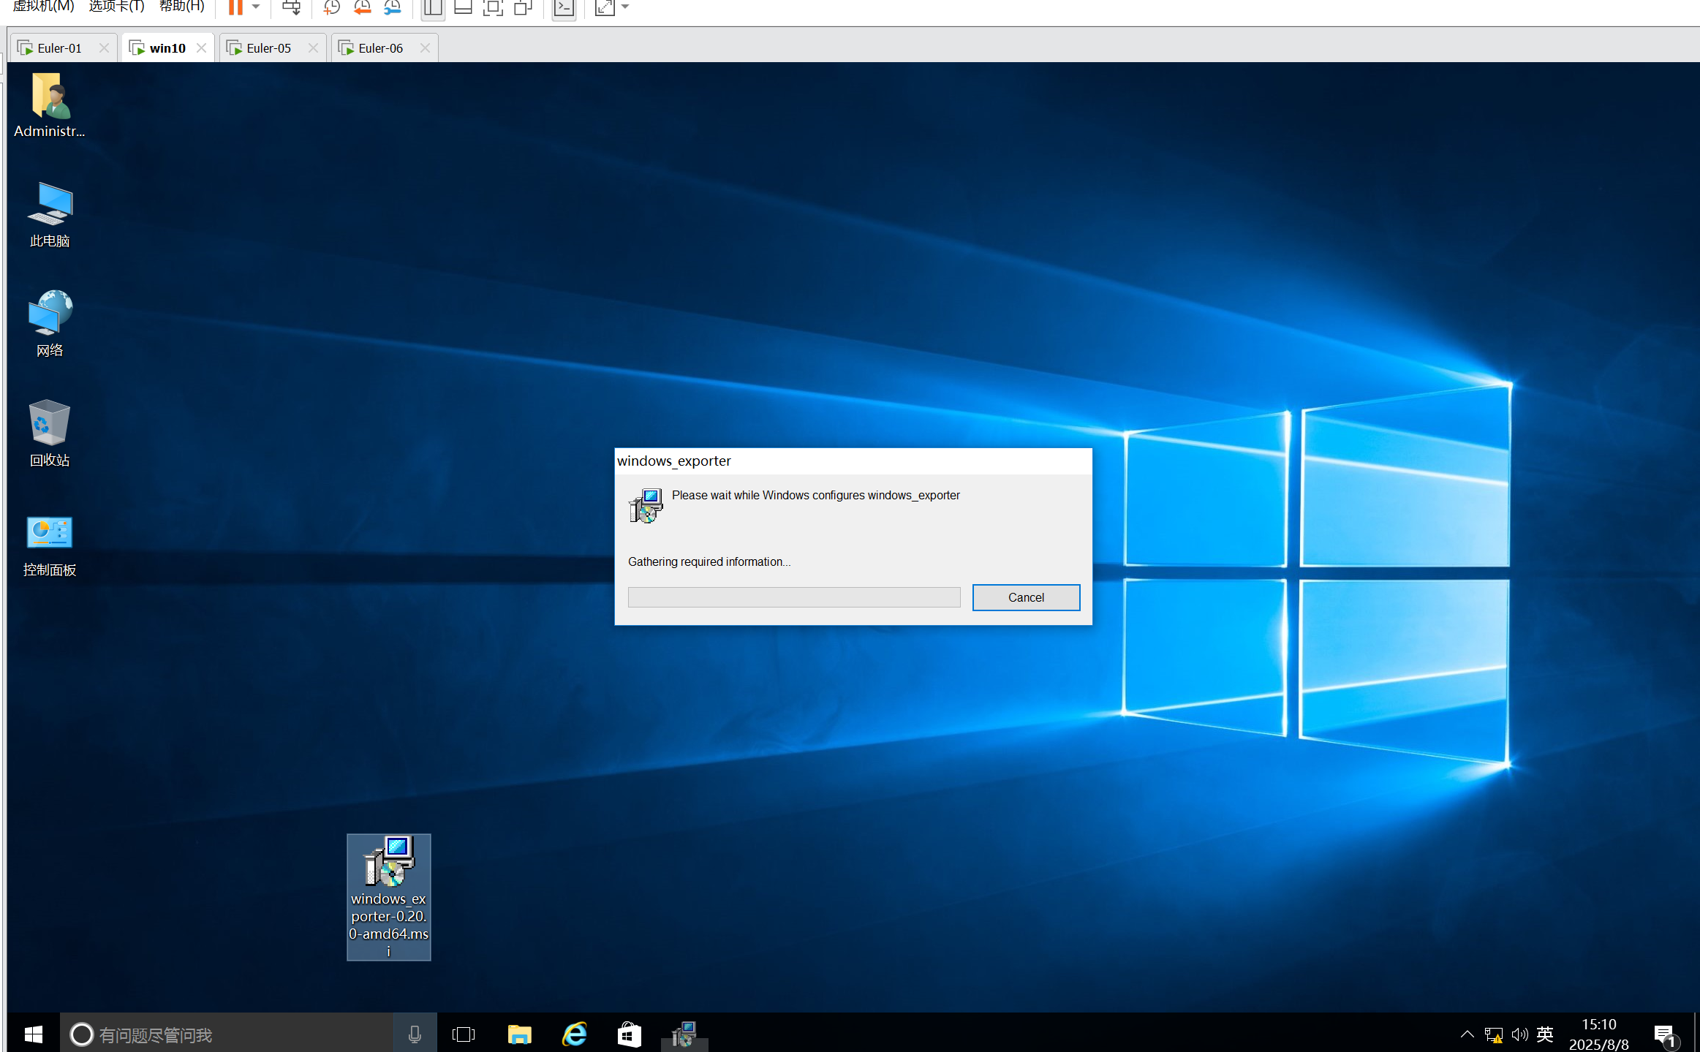The height and width of the screenshot is (1052, 1700).
Task: Switch to Unity mode
Action: point(523,7)
